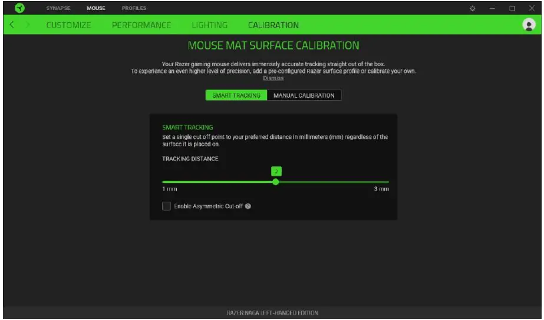This screenshot has height=320, width=544.
Task: Switch to Smart Tracking mode
Action: pyautogui.click(x=236, y=95)
